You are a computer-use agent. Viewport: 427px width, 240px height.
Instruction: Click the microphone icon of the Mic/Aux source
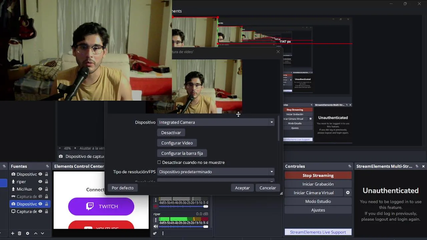pyautogui.click(x=13, y=189)
